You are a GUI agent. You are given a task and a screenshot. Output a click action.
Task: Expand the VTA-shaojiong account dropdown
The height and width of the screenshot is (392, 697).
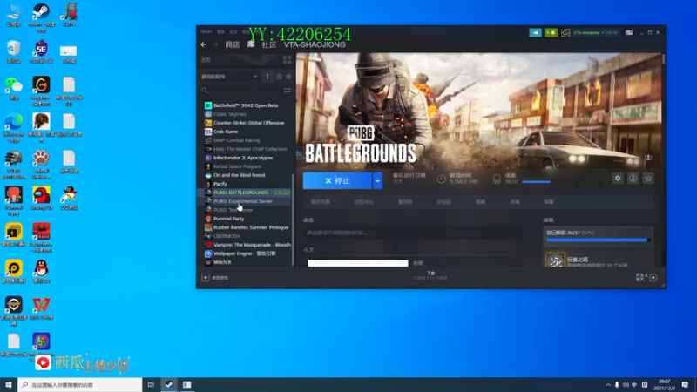pyautogui.click(x=595, y=32)
